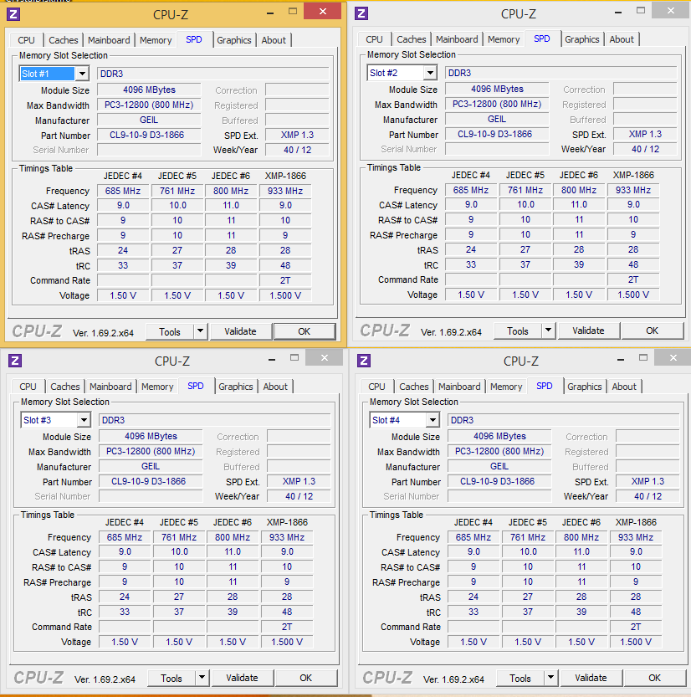
Task: Click Week/Year 40 / 12 value, Slot #2 window
Action: tap(645, 149)
